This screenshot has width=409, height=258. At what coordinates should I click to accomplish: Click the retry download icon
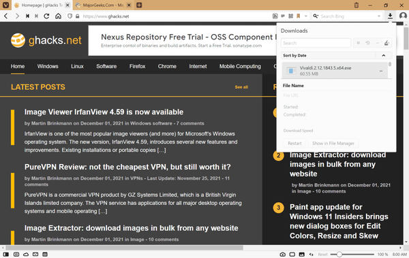tap(367, 43)
